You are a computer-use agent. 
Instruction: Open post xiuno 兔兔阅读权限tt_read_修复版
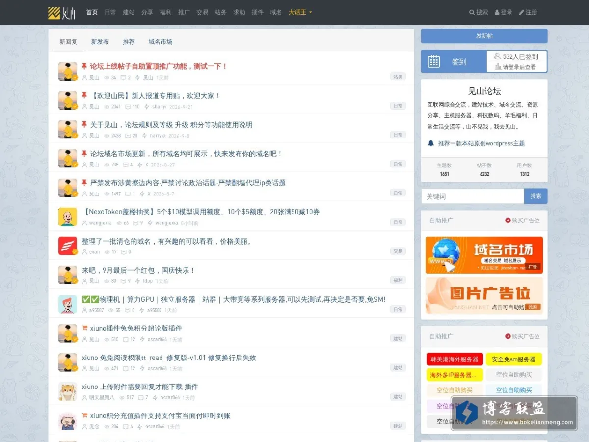pyautogui.click(x=169, y=358)
